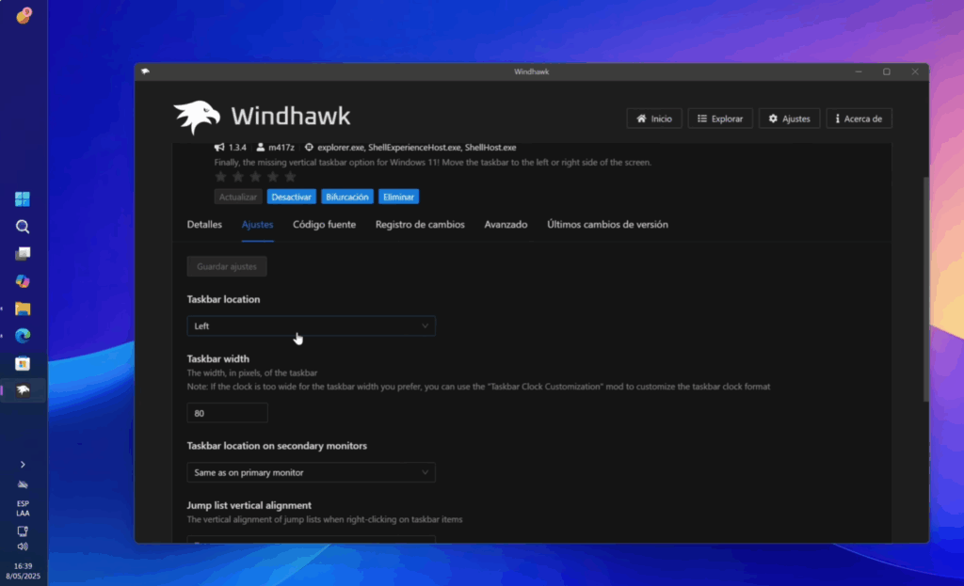The width and height of the screenshot is (964, 586).
Task: Click the Bifurcación button
Action: click(x=347, y=197)
